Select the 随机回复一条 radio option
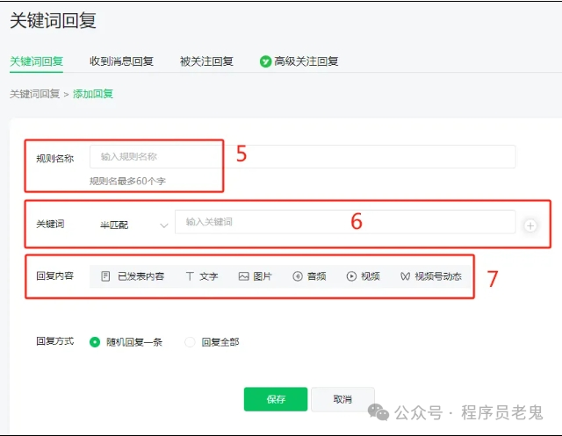This screenshot has height=436, width=562. [x=95, y=342]
